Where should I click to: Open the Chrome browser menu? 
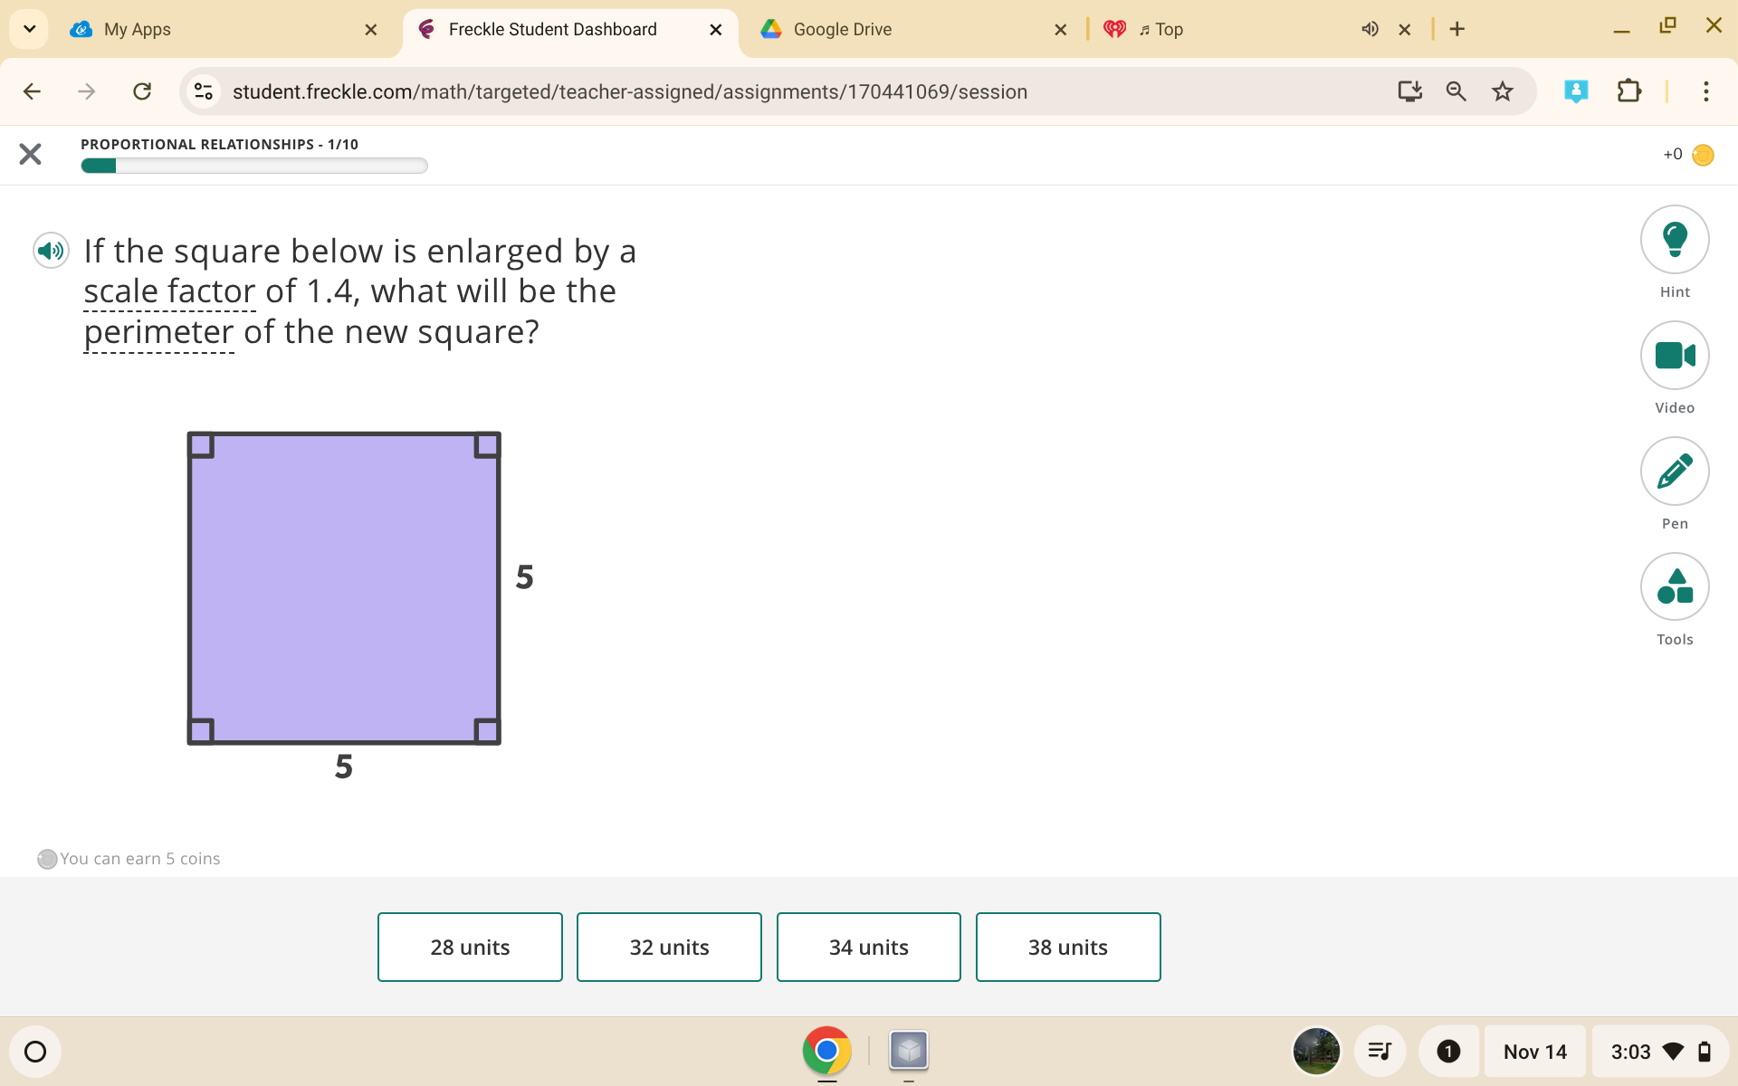1705,90
